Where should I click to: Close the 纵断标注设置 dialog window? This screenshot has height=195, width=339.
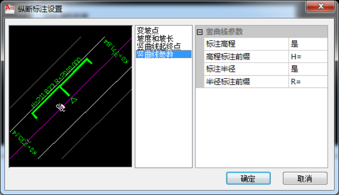click(320, 6)
